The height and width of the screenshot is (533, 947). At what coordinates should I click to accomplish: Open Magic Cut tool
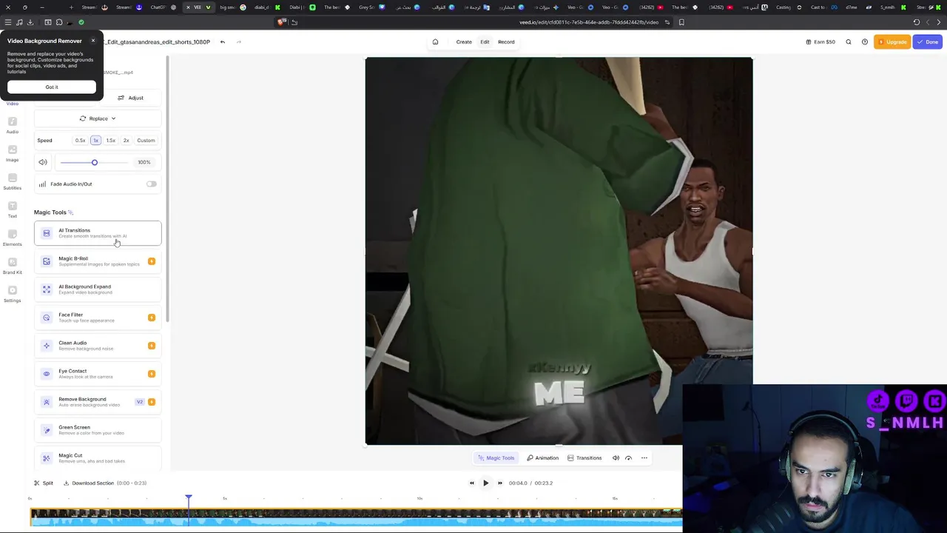(x=98, y=458)
